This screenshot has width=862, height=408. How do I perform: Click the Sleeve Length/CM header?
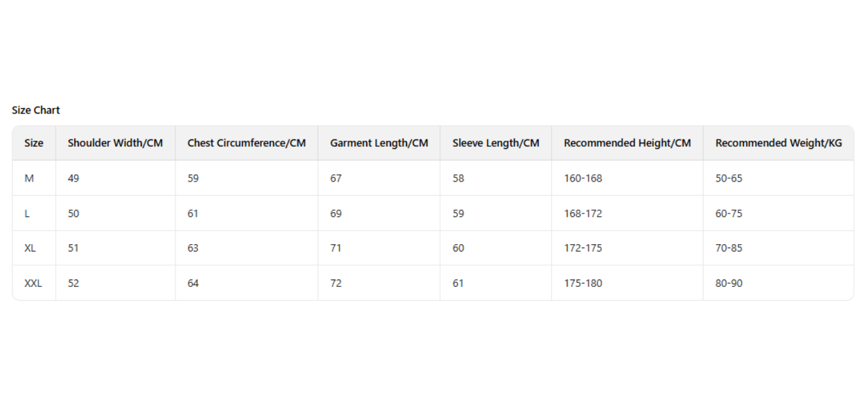[495, 143]
